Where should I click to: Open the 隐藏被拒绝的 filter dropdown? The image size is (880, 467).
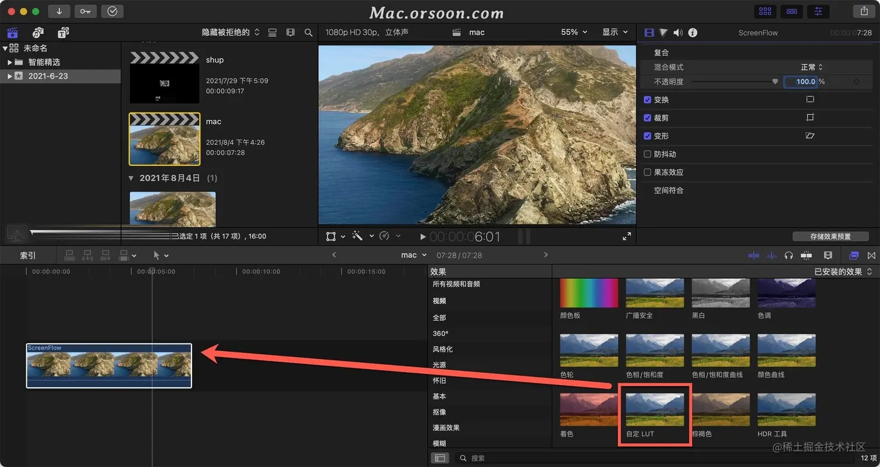coord(230,33)
